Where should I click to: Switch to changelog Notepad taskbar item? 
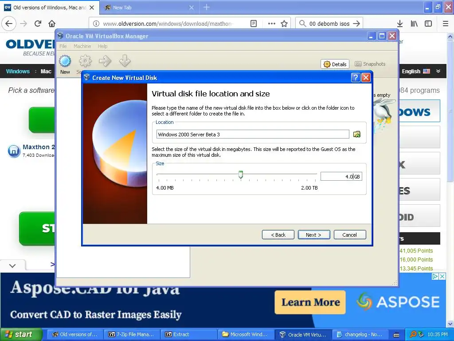pos(360,334)
